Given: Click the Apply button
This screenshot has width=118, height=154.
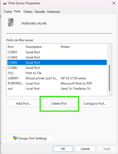Looking at the screenshot, I should 107,149.
